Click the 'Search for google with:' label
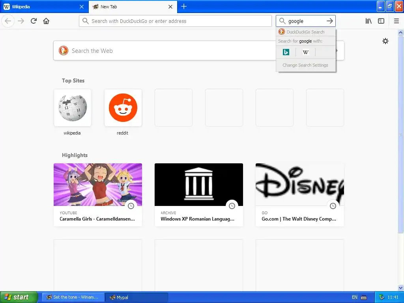The width and height of the screenshot is (404, 303). click(x=300, y=41)
